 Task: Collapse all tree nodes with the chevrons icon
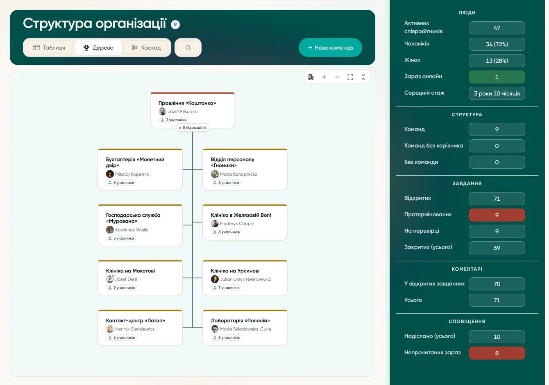point(363,77)
